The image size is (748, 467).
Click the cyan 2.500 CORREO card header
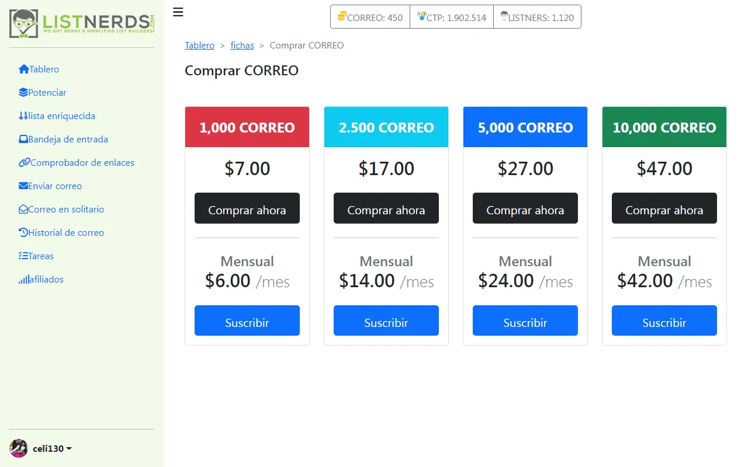click(386, 127)
